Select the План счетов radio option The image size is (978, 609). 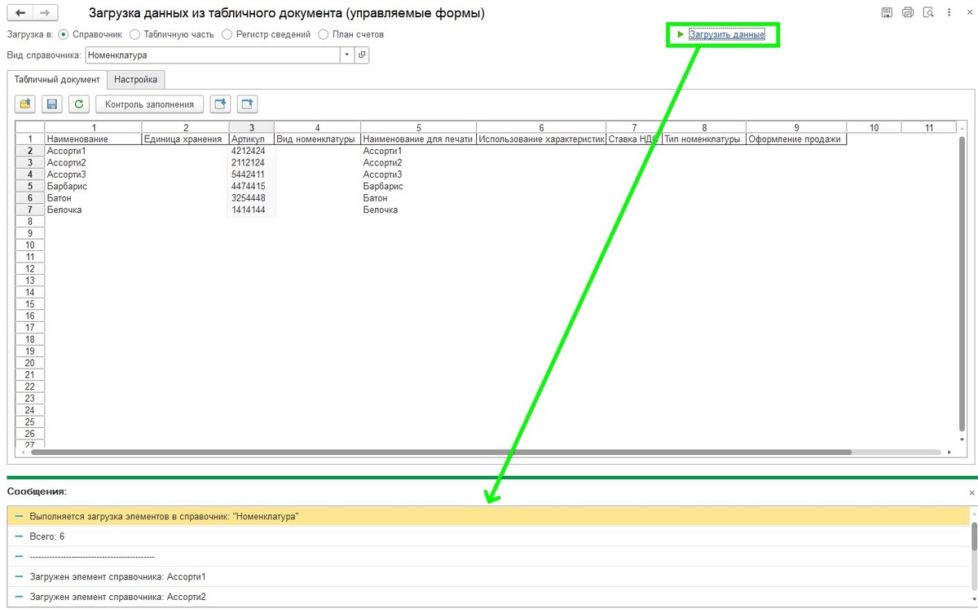(324, 34)
